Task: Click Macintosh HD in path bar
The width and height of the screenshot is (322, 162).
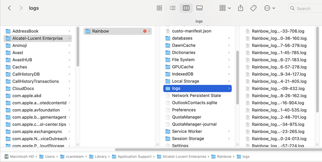Action: pos(19,156)
